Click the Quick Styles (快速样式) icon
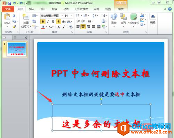The width and height of the screenshot is (174, 138). pos(134,17)
